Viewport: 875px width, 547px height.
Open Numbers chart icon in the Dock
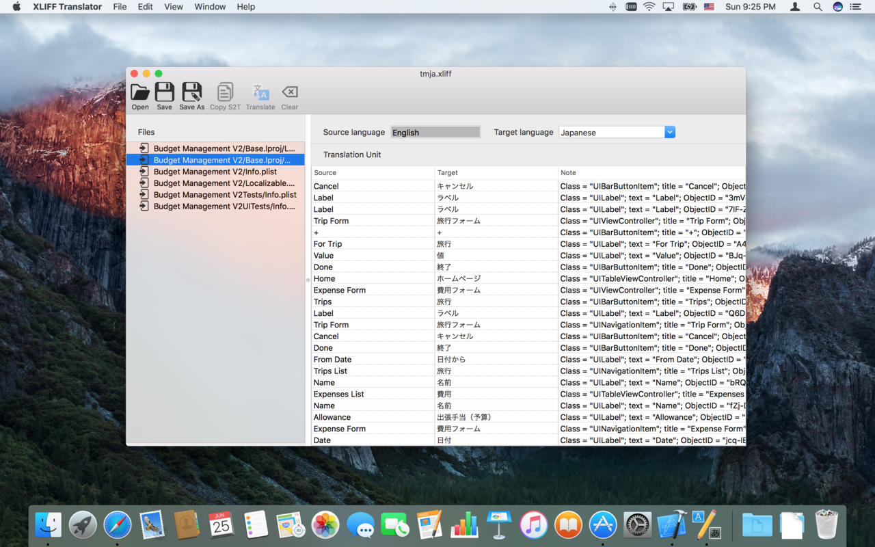pos(464,525)
